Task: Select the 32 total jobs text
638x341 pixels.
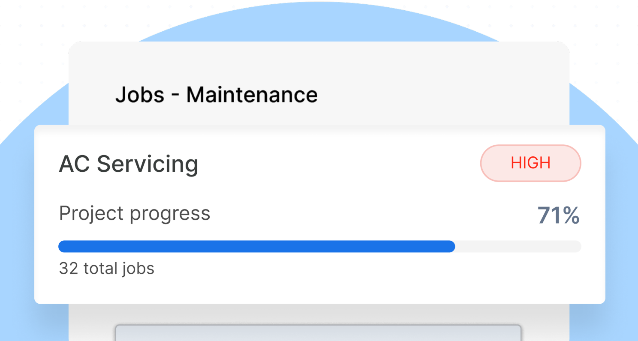Action: [x=106, y=269]
